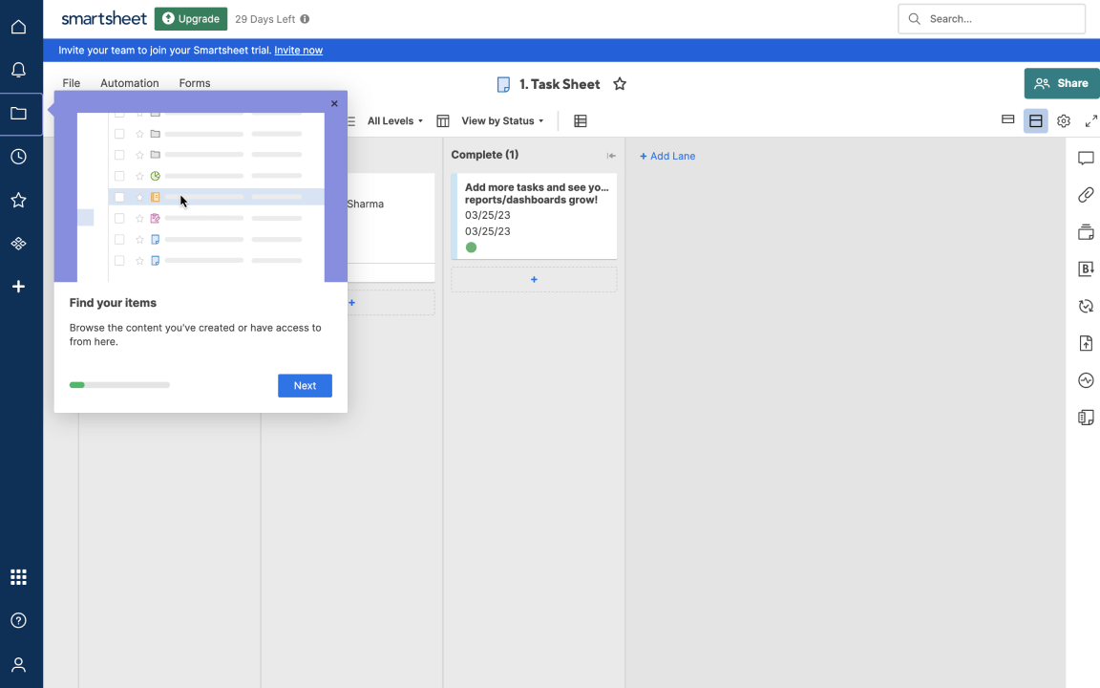Screen dimensions: 1100x688
Task: Mark the 1. Task Sheet as favorite with the star
Action: coord(620,84)
